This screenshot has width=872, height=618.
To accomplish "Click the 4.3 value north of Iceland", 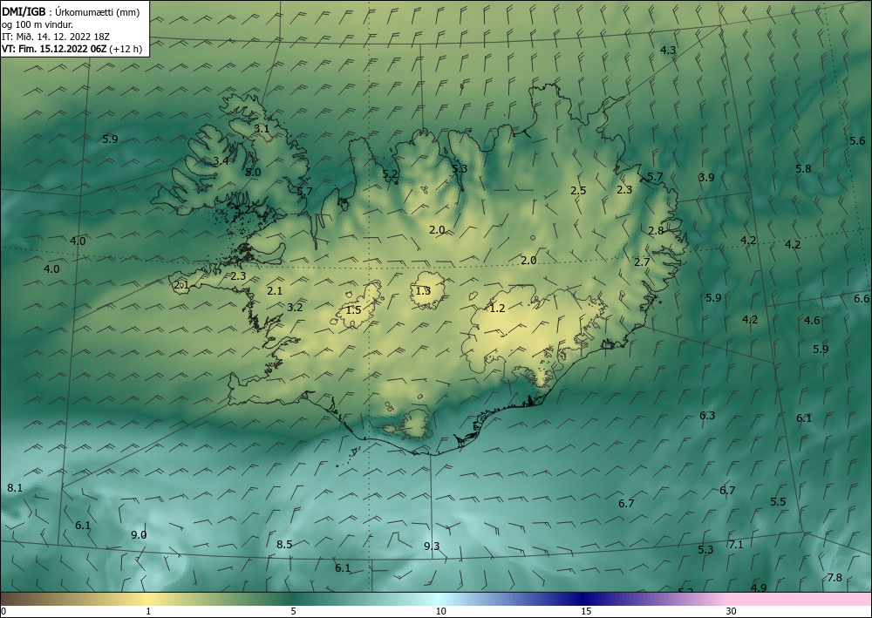I will 668,50.
